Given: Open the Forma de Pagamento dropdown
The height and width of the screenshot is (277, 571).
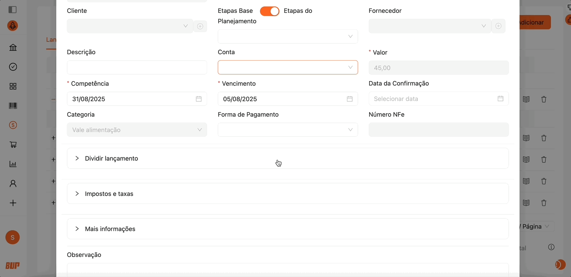Looking at the screenshot, I should [288, 130].
